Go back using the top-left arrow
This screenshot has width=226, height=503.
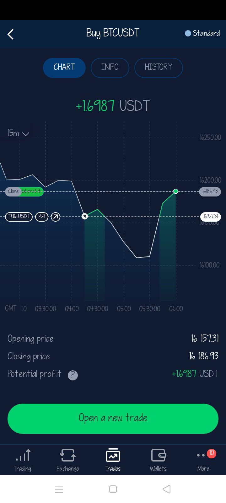point(11,34)
